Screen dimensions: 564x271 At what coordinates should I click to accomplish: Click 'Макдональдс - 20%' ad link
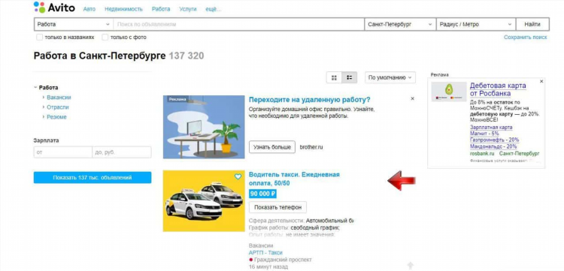pyautogui.click(x=493, y=146)
